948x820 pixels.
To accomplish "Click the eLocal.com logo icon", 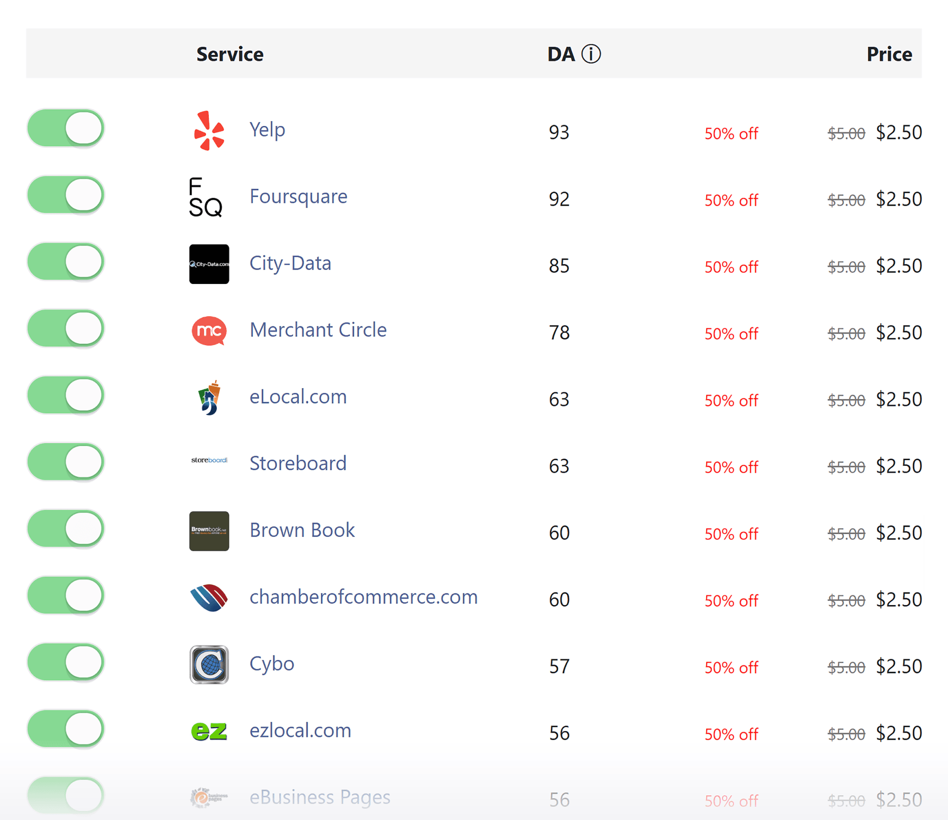I will tap(210, 398).
